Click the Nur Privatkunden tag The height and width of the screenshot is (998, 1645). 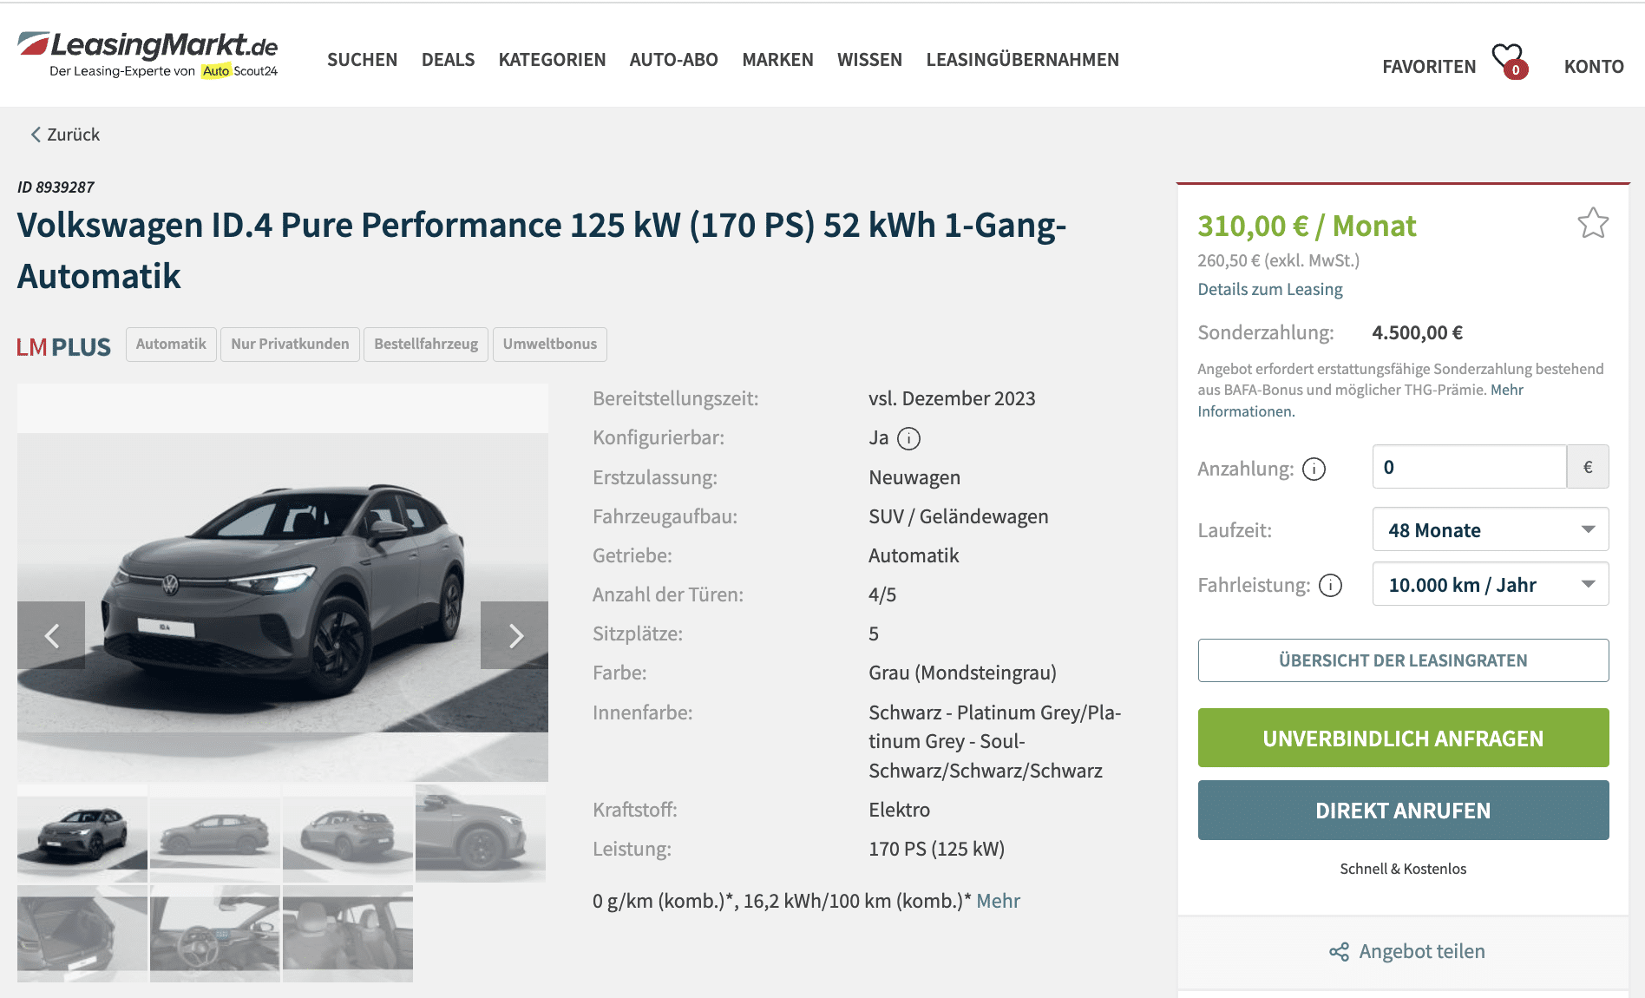tap(290, 344)
